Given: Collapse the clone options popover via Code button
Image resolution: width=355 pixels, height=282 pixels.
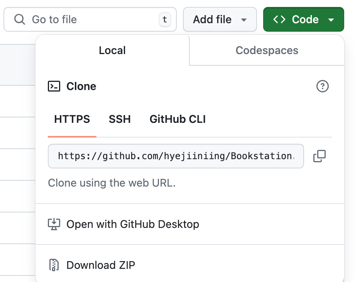Looking at the screenshot, I should point(304,19).
